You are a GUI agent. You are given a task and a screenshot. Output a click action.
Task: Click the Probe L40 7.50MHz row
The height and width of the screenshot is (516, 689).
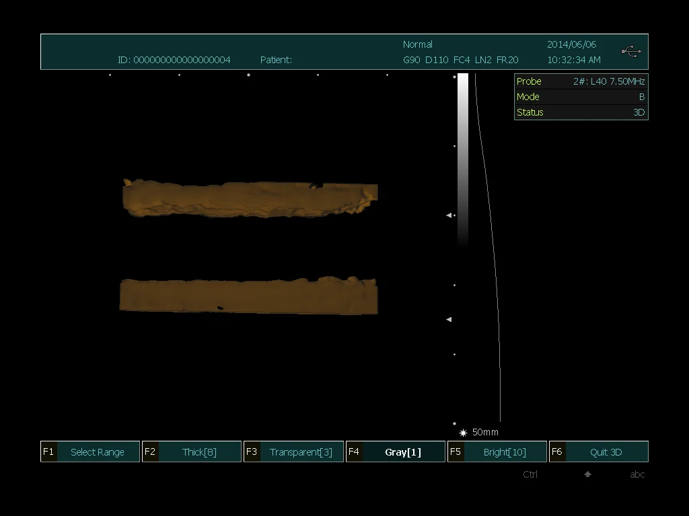click(581, 81)
